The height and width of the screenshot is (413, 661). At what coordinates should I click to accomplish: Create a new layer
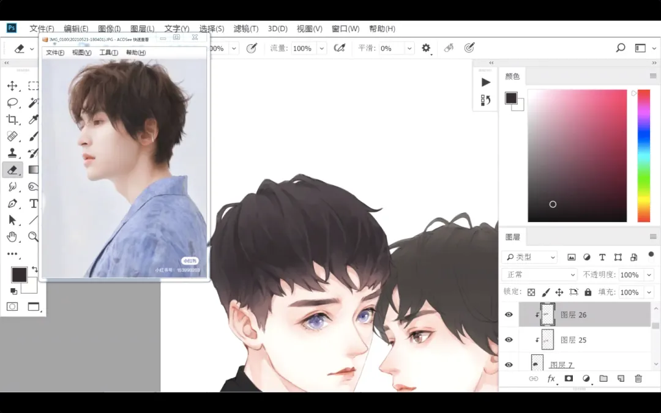tap(621, 379)
